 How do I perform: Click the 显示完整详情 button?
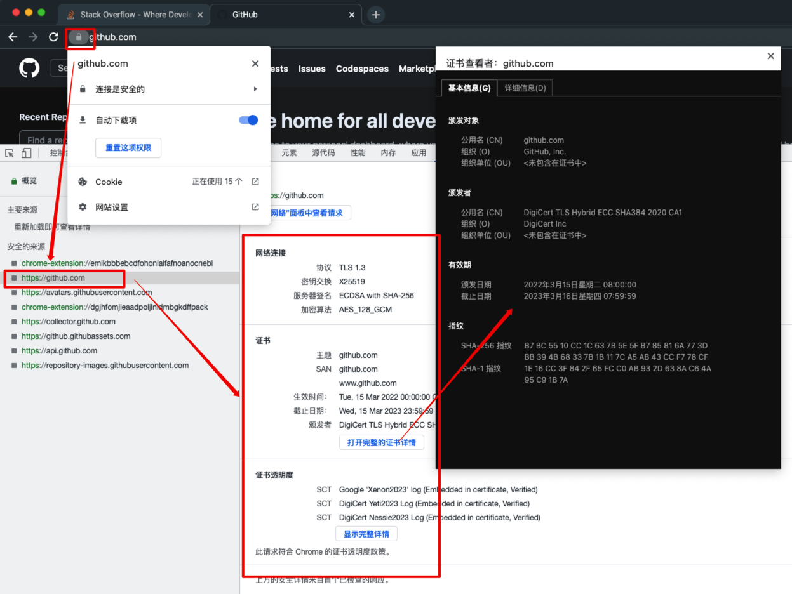366,534
